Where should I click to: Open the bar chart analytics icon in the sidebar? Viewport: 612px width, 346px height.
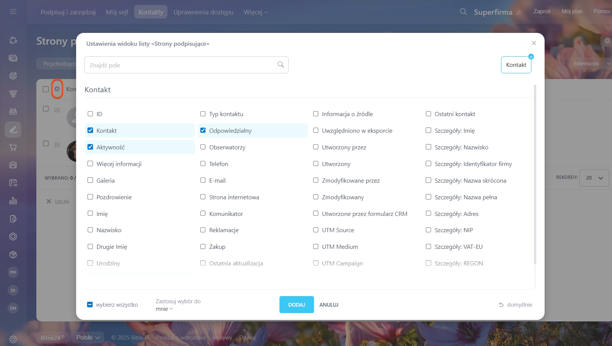13,200
